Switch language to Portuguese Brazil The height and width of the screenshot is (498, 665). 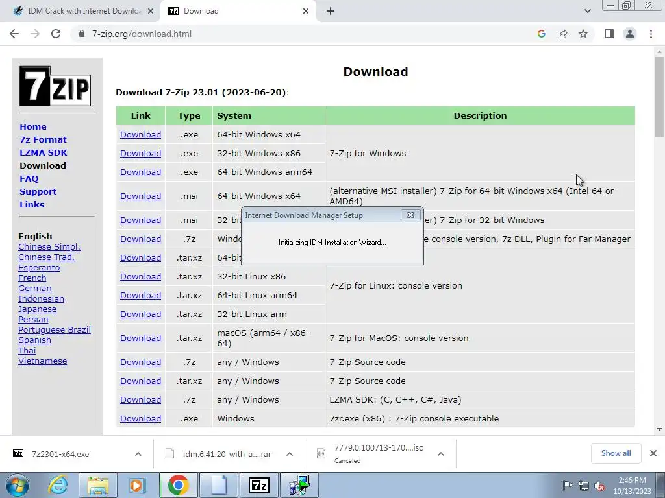tap(55, 330)
